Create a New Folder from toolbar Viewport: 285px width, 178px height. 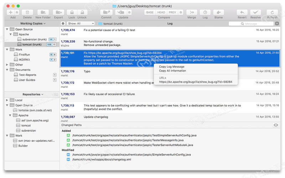(43, 12)
